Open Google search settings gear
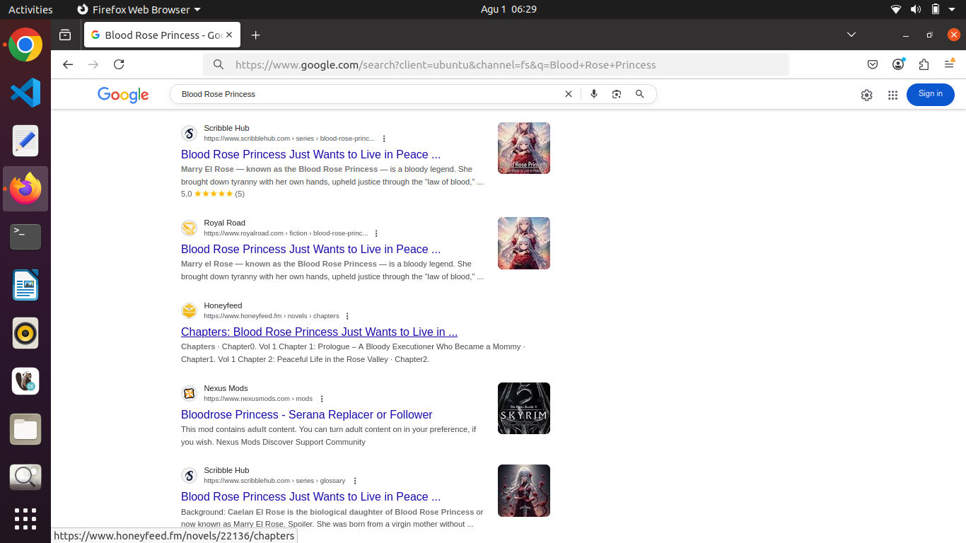 pyautogui.click(x=866, y=95)
